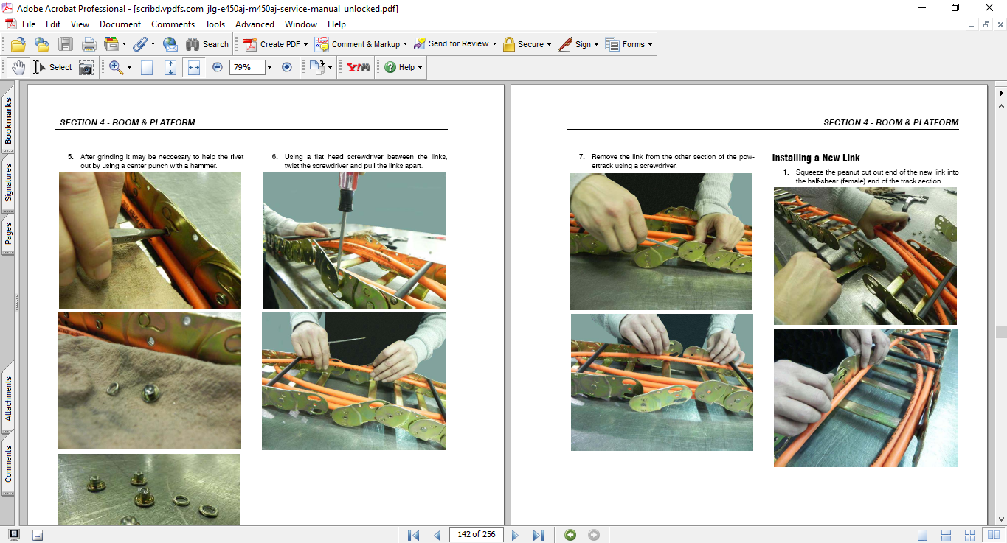Screen dimensions: 1007x543
Task: Click the Save floppy disk icon
Action: [x=66, y=44]
